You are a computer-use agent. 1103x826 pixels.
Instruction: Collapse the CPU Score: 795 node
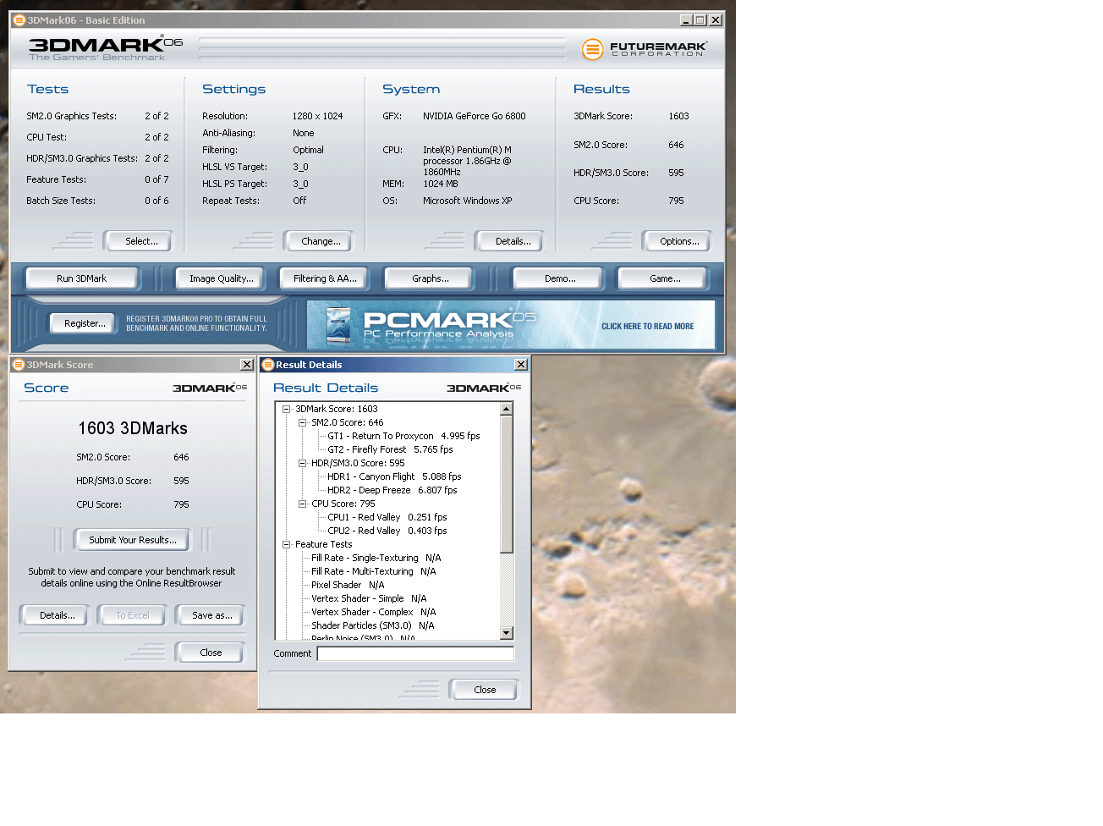click(303, 504)
